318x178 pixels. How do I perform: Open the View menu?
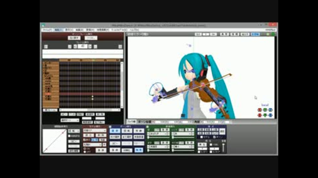tap(69, 30)
